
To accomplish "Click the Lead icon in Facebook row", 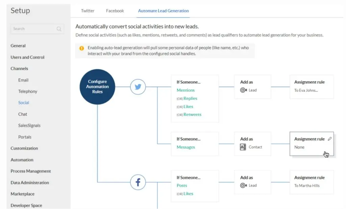I will tap(243, 185).
